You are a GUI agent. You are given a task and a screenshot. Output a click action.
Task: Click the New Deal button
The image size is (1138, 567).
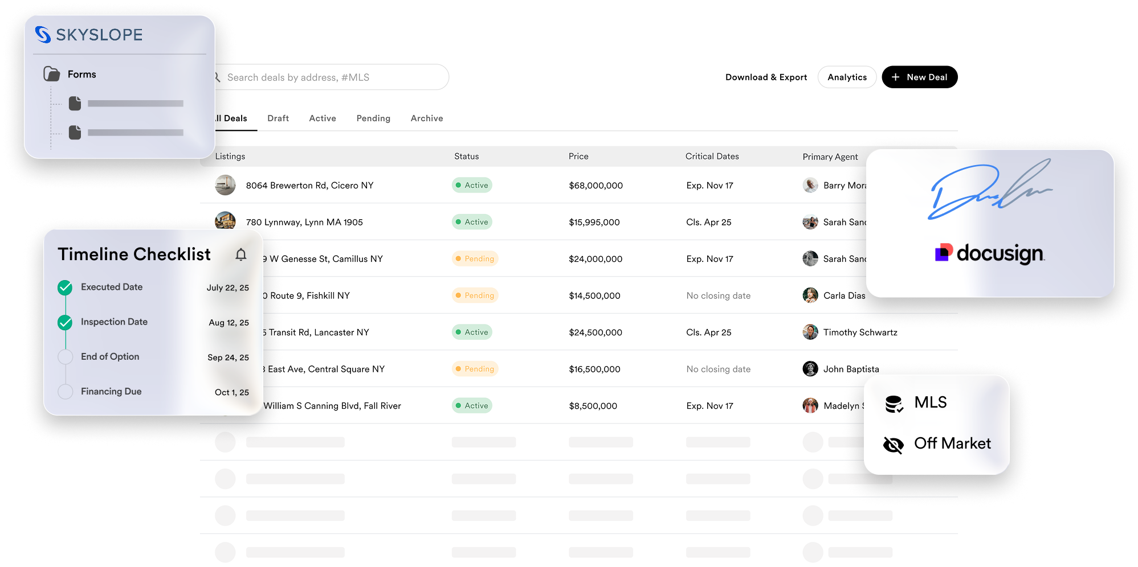pyautogui.click(x=919, y=77)
